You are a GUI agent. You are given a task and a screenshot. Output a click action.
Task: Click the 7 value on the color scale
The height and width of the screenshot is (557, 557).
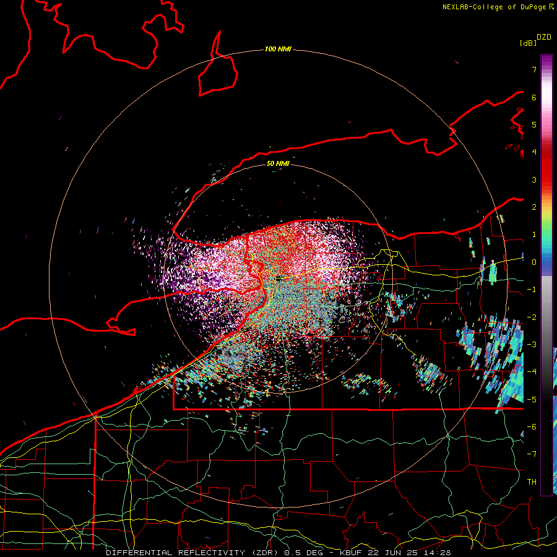[534, 69]
